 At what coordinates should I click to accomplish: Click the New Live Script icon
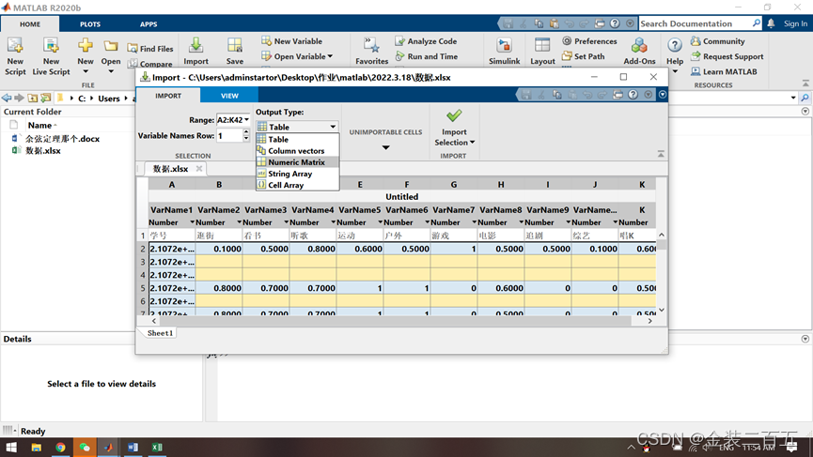coord(51,47)
